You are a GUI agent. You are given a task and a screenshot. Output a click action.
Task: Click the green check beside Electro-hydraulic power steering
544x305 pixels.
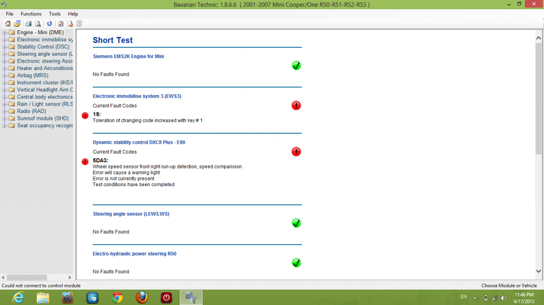[x=296, y=263]
